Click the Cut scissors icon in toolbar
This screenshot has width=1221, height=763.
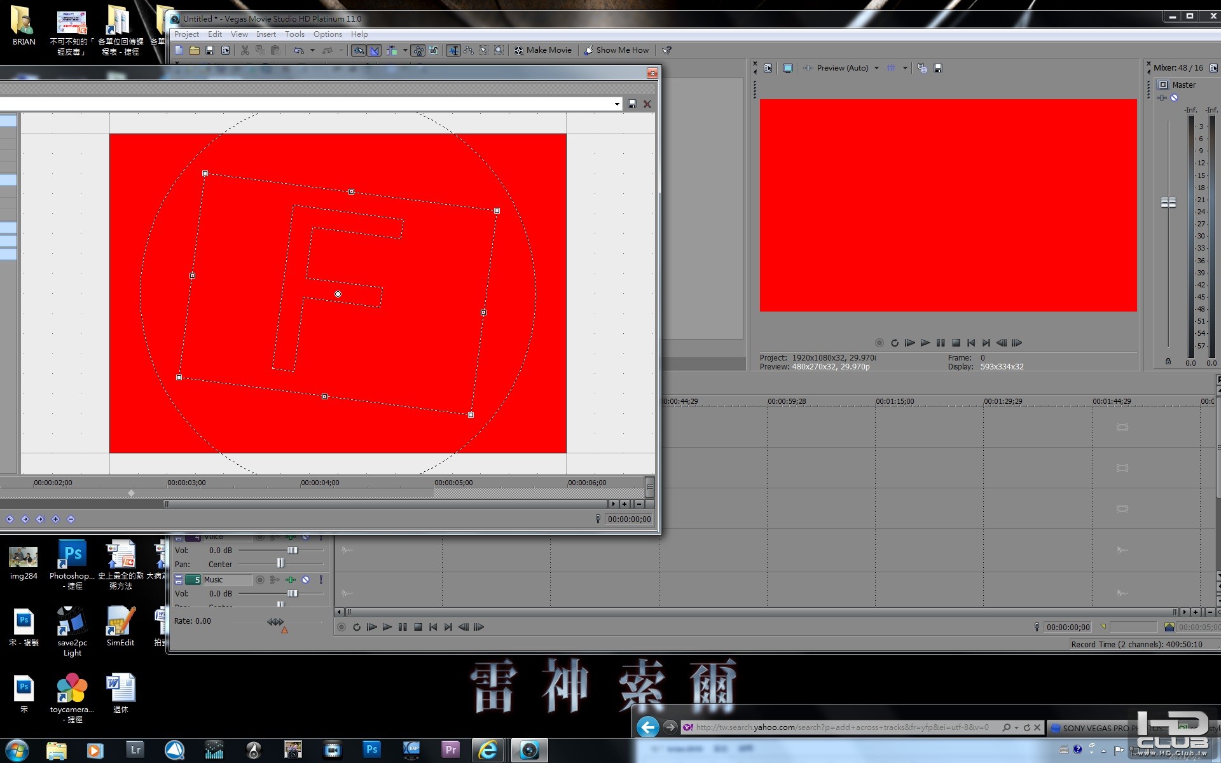pyautogui.click(x=245, y=50)
